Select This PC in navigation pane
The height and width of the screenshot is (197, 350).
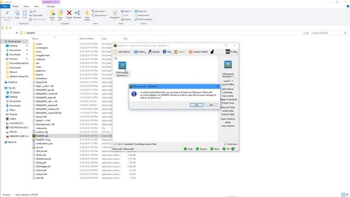11,88
